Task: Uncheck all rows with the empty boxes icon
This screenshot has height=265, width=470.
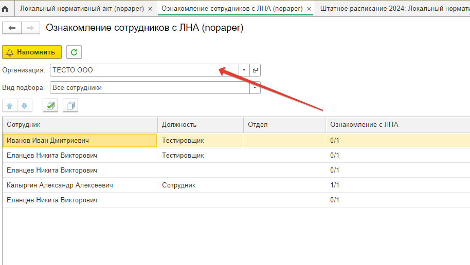Action: [70, 106]
